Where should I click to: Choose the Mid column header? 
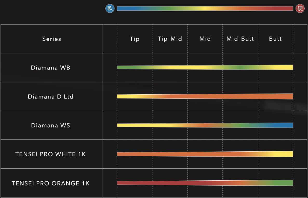pos(205,39)
